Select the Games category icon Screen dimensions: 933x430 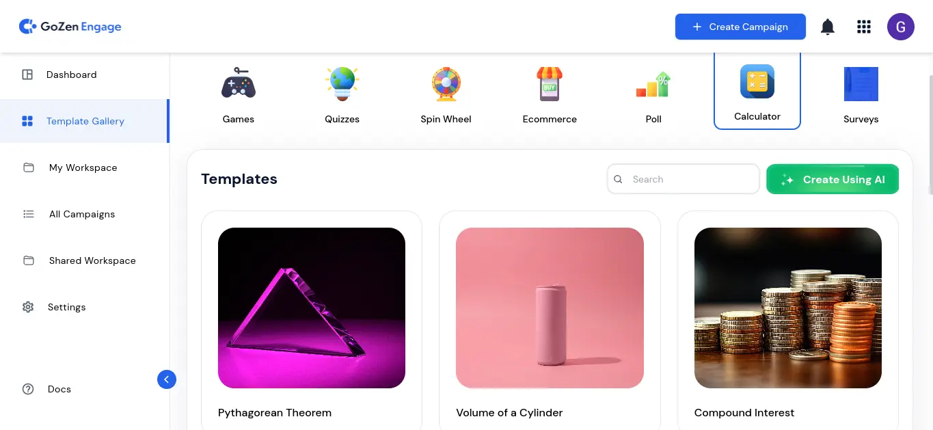tap(239, 83)
